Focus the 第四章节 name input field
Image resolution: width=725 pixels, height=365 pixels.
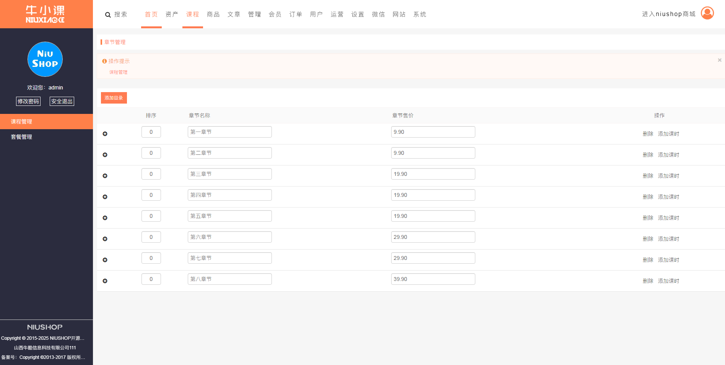(229, 195)
